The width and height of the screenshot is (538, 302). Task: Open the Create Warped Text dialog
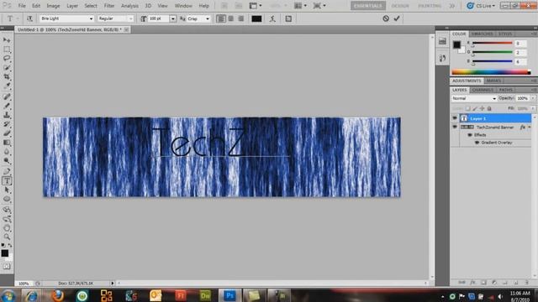tap(272, 18)
